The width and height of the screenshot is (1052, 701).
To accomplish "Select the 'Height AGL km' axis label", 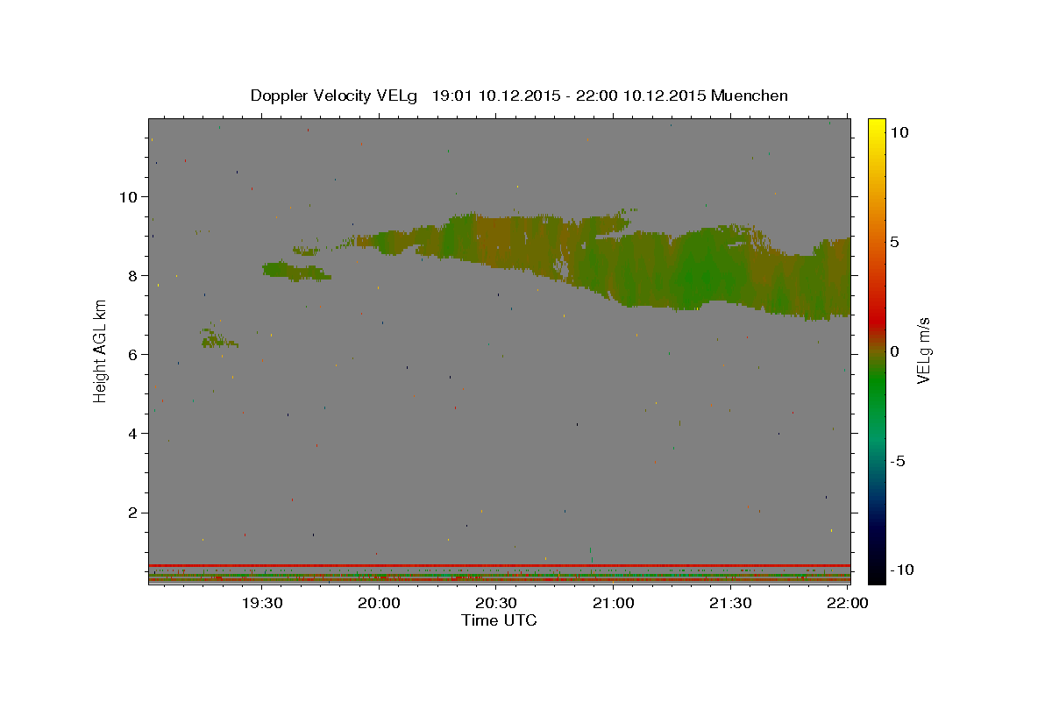I will [100, 351].
